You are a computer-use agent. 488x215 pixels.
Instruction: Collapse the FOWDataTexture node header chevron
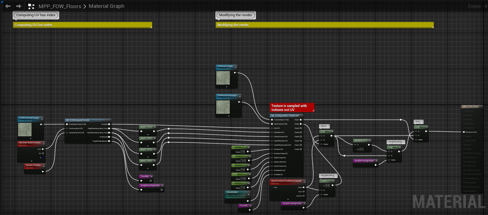[x=235, y=67]
